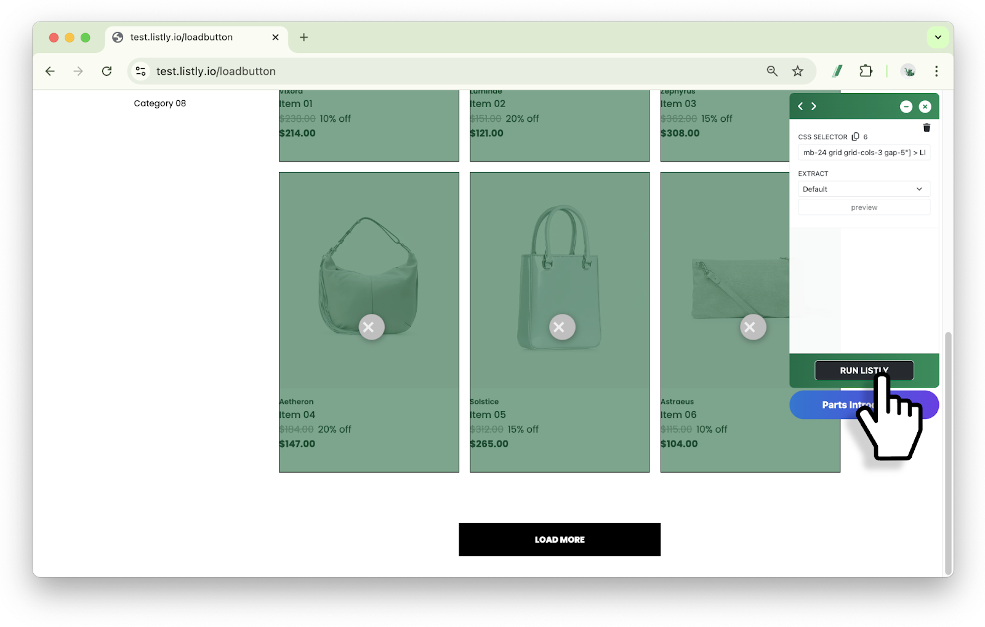Image resolution: width=985 pixels, height=627 pixels.
Task: Minimize the Listly panel
Action: tap(906, 107)
